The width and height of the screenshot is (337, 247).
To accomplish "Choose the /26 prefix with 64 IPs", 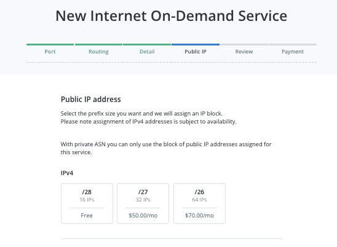I will [x=199, y=203].
